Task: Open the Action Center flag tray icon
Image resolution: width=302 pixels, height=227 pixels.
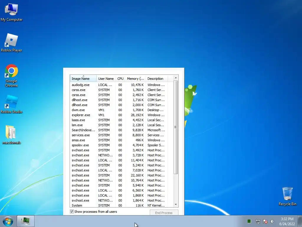Action: (265, 221)
